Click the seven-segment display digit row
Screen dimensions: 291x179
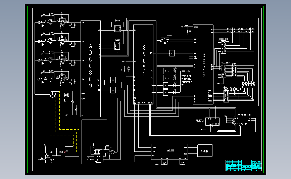coord(248,84)
